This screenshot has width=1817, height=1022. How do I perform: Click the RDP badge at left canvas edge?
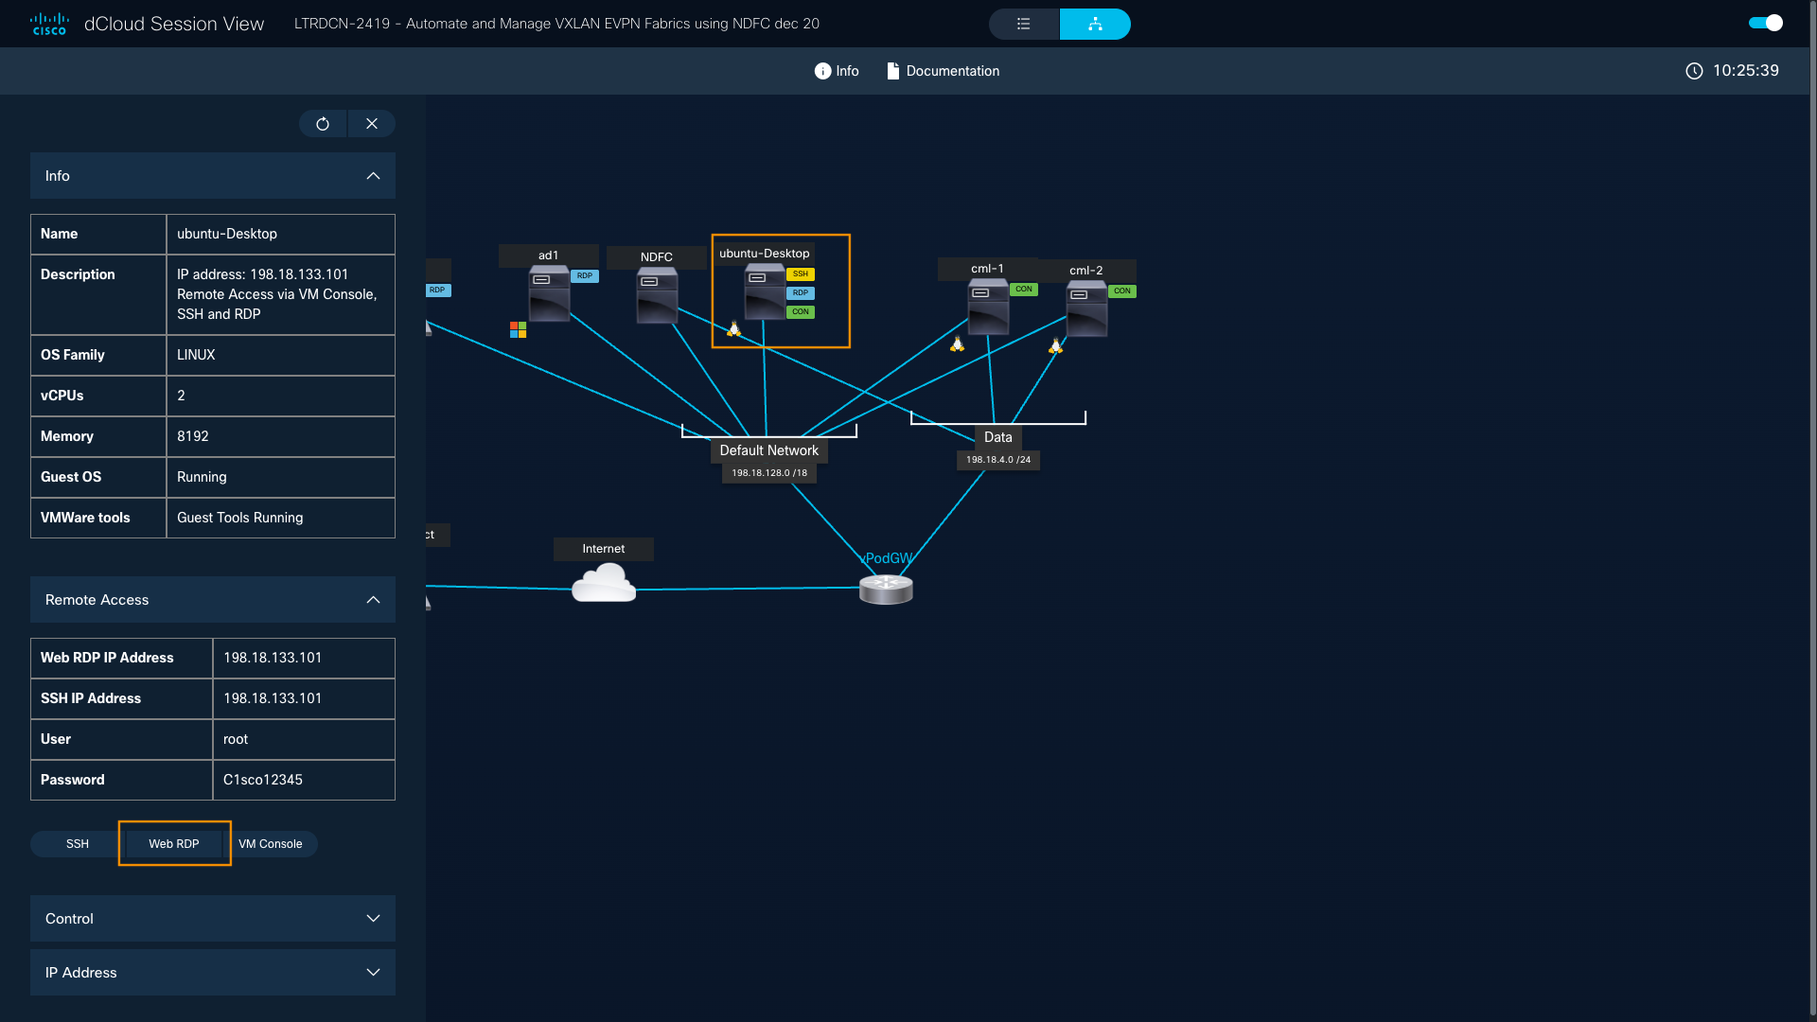click(437, 291)
